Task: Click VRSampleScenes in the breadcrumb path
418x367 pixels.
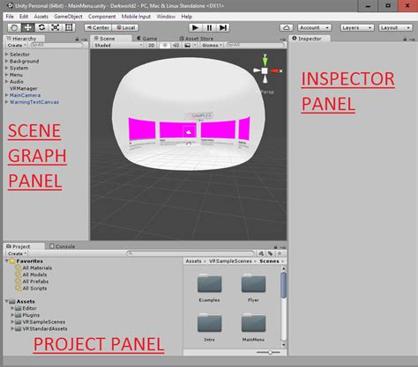Action: 230,261
